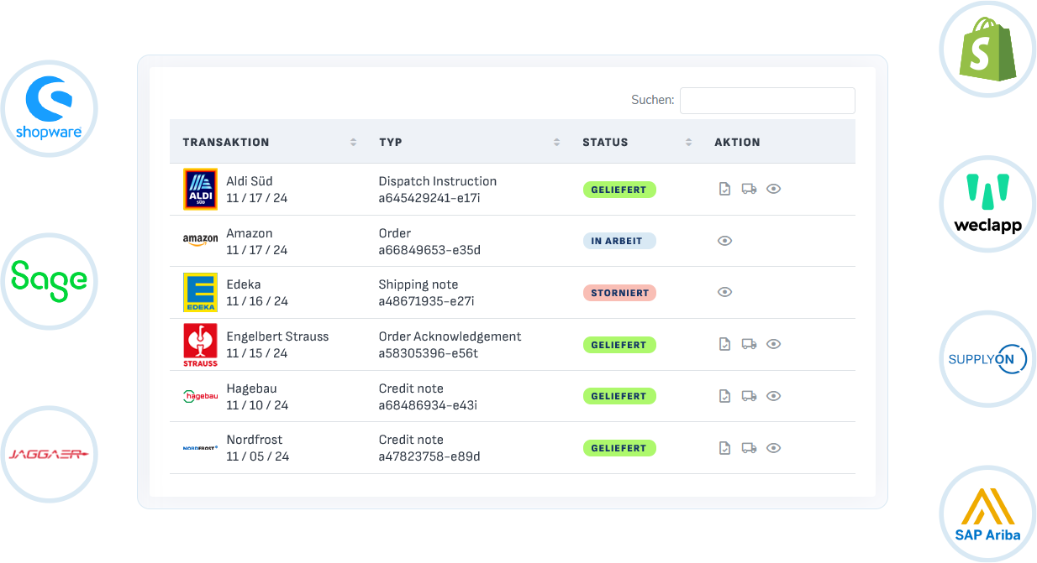Select the Jaggaer logo circle

(x=49, y=454)
